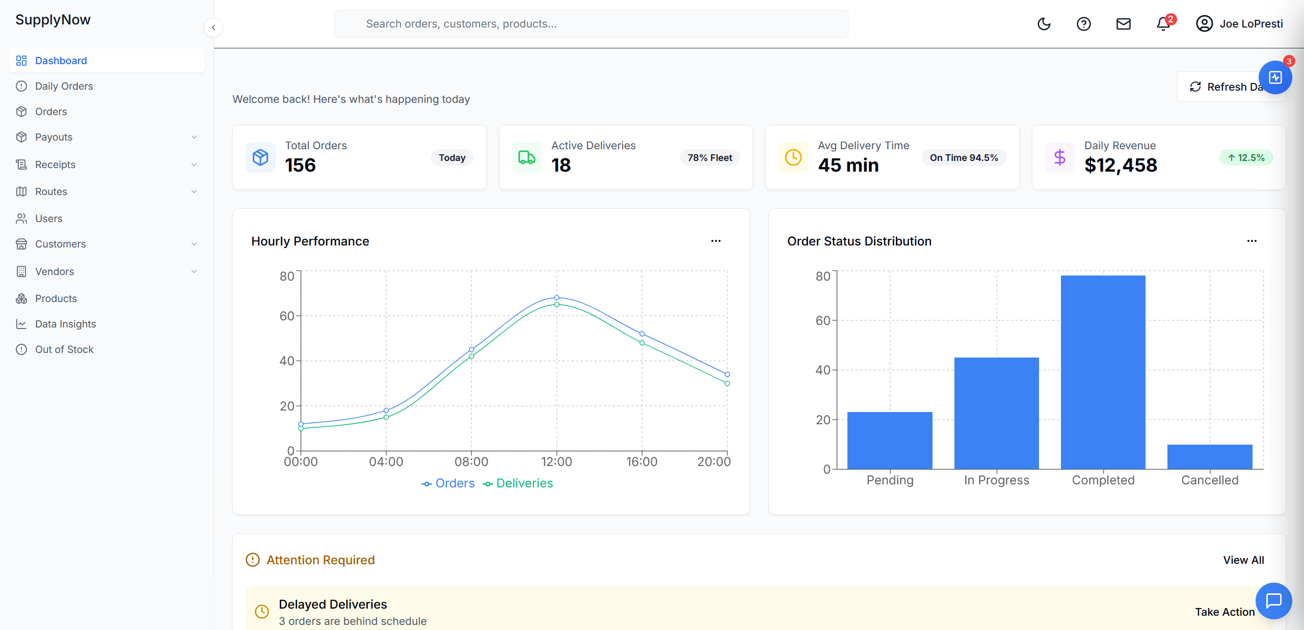View the Out of Stock alerts
The image size is (1304, 630).
pyautogui.click(x=64, y=349)
